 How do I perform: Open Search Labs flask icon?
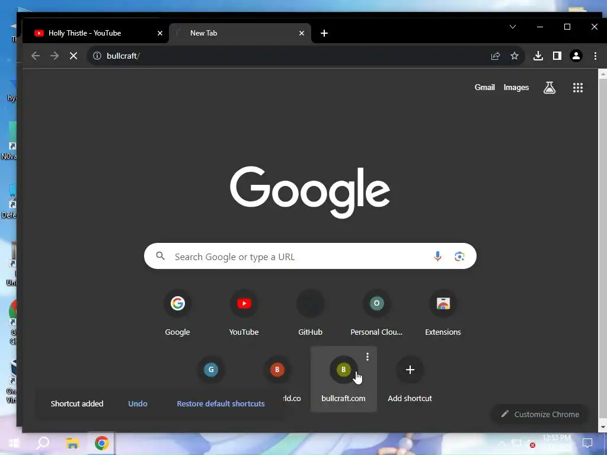coord(550,88)
